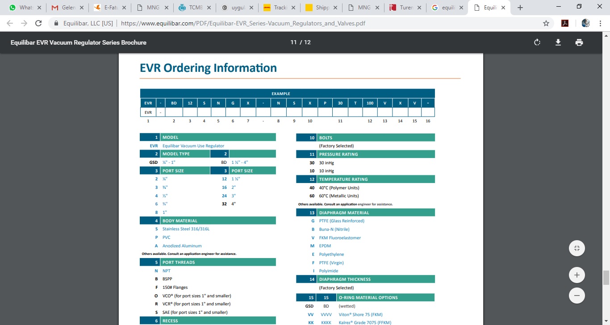The height and width of the screenshot is (325, 610).
Task: Go back to previous page
Action: [10, 23]
